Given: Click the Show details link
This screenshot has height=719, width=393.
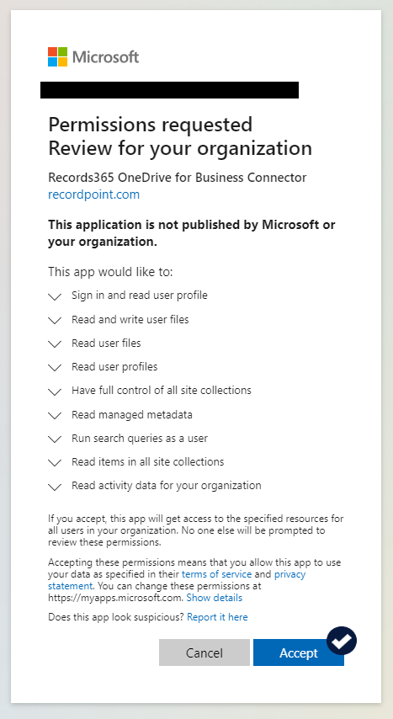Looking at the screenshot, I should click(214, 598).
